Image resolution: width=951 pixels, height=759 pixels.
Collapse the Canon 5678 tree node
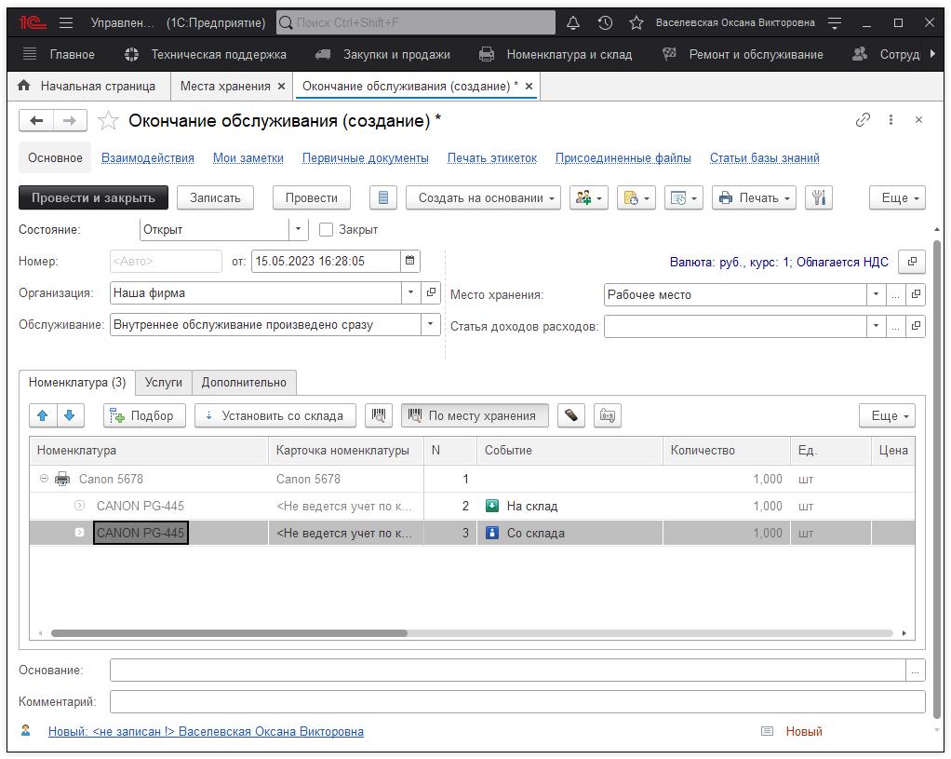coord(43,480)
